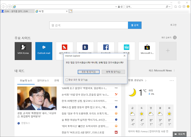The image size is (191, 137).
Task: Open the MSN Korea tile
Action: coord(23,51)
